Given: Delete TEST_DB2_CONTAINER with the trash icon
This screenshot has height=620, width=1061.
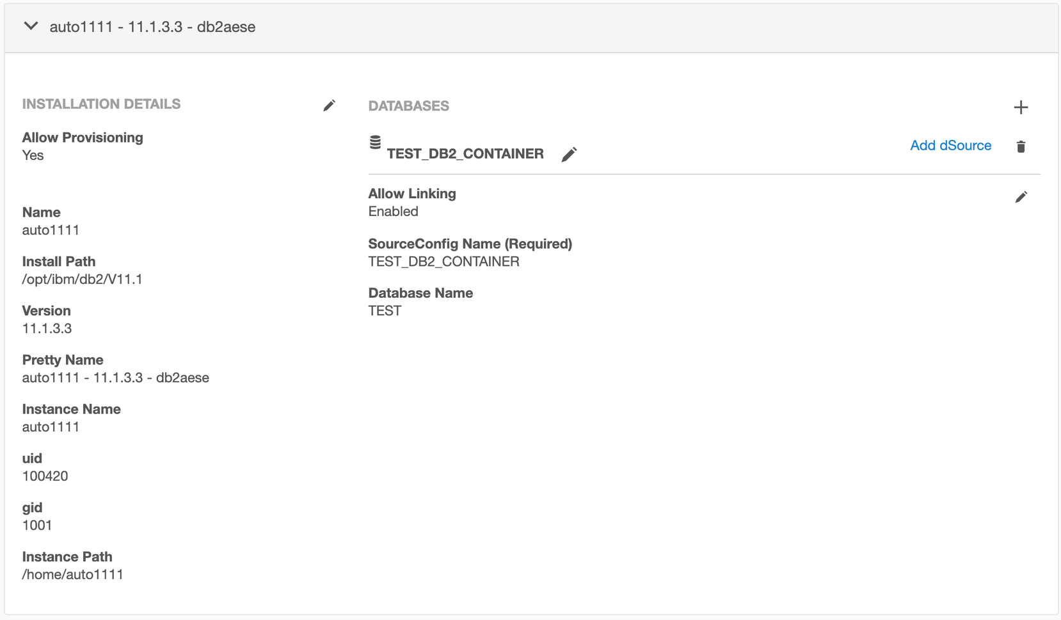Looking at the screenshot, I should click(1021, 146).
